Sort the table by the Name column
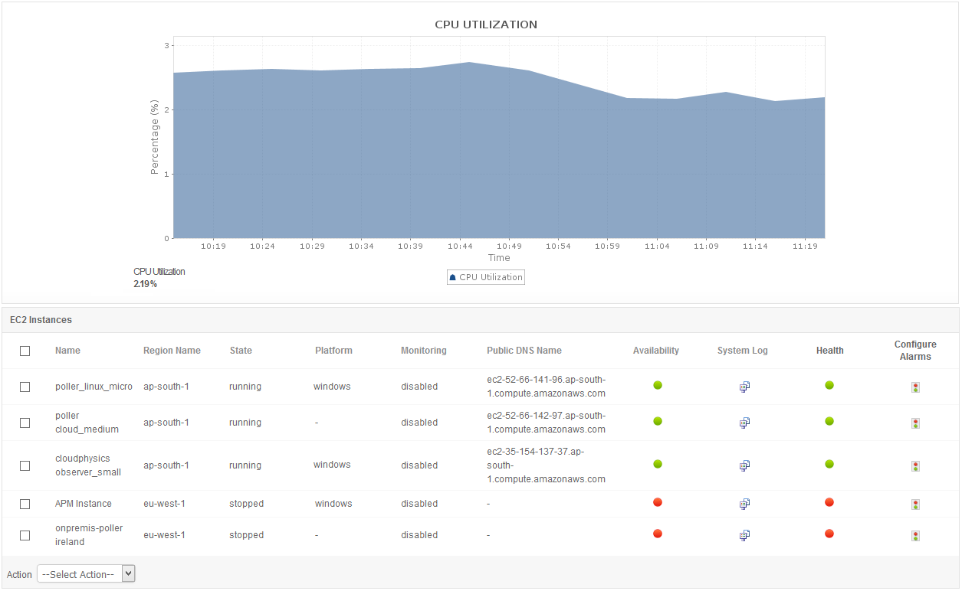The height and width of the screenshot is (591, 962). (x=67, y=351)
